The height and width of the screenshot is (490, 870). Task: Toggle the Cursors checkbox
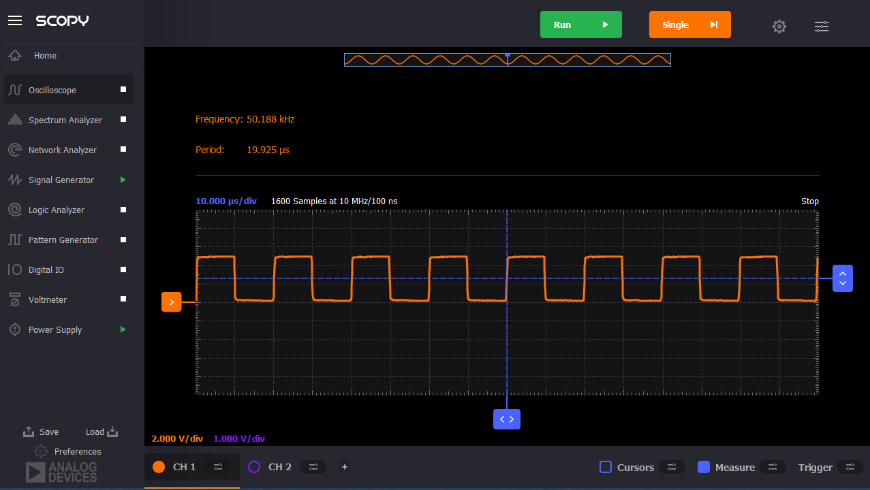click(x=605, y=467)
